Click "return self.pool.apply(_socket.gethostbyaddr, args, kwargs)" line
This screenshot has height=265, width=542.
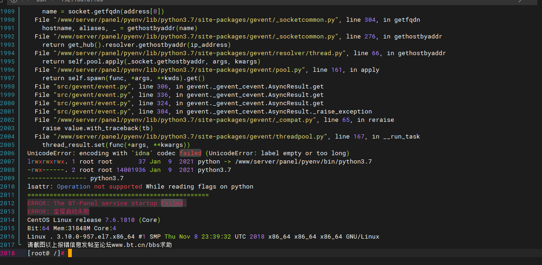pyautogui.click(x=151, y=62)
